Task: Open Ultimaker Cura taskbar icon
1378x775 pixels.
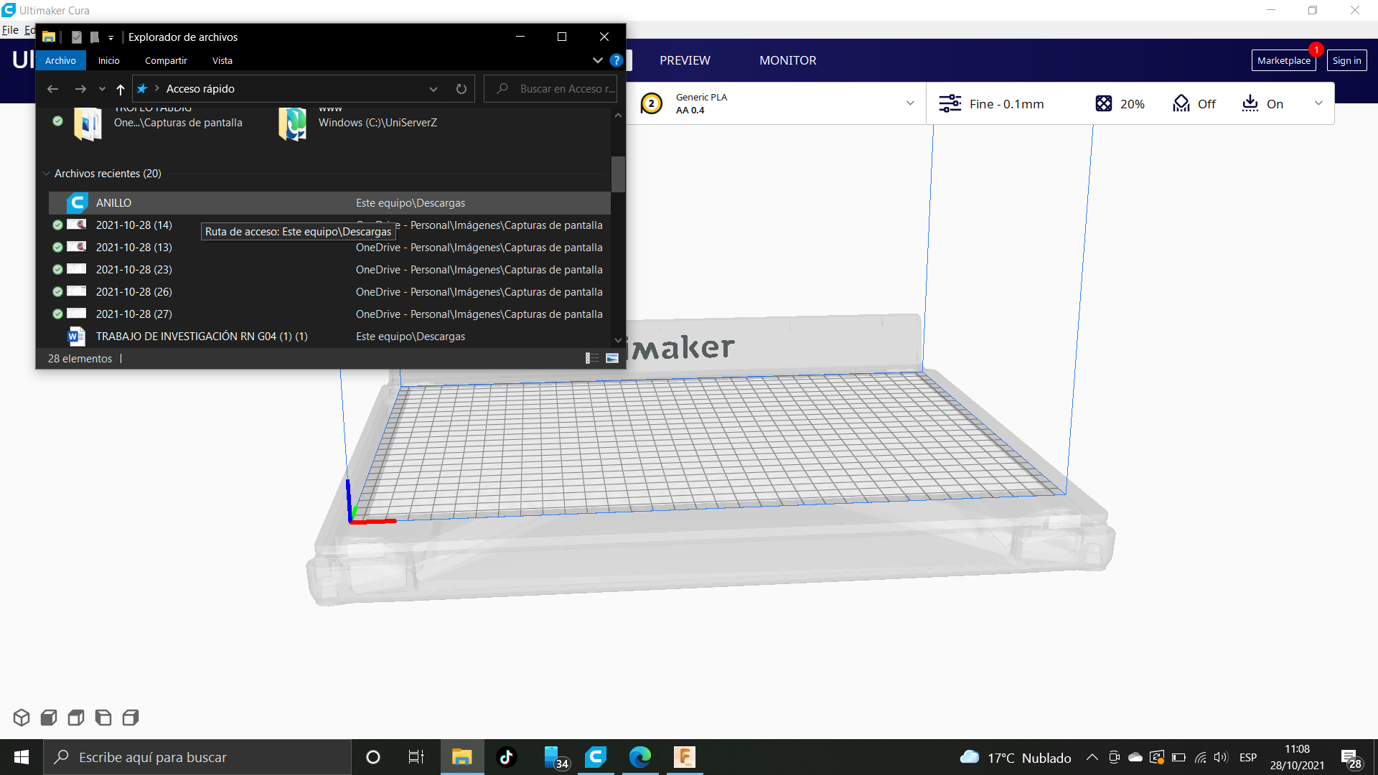Action: click(x=596, y=757)
